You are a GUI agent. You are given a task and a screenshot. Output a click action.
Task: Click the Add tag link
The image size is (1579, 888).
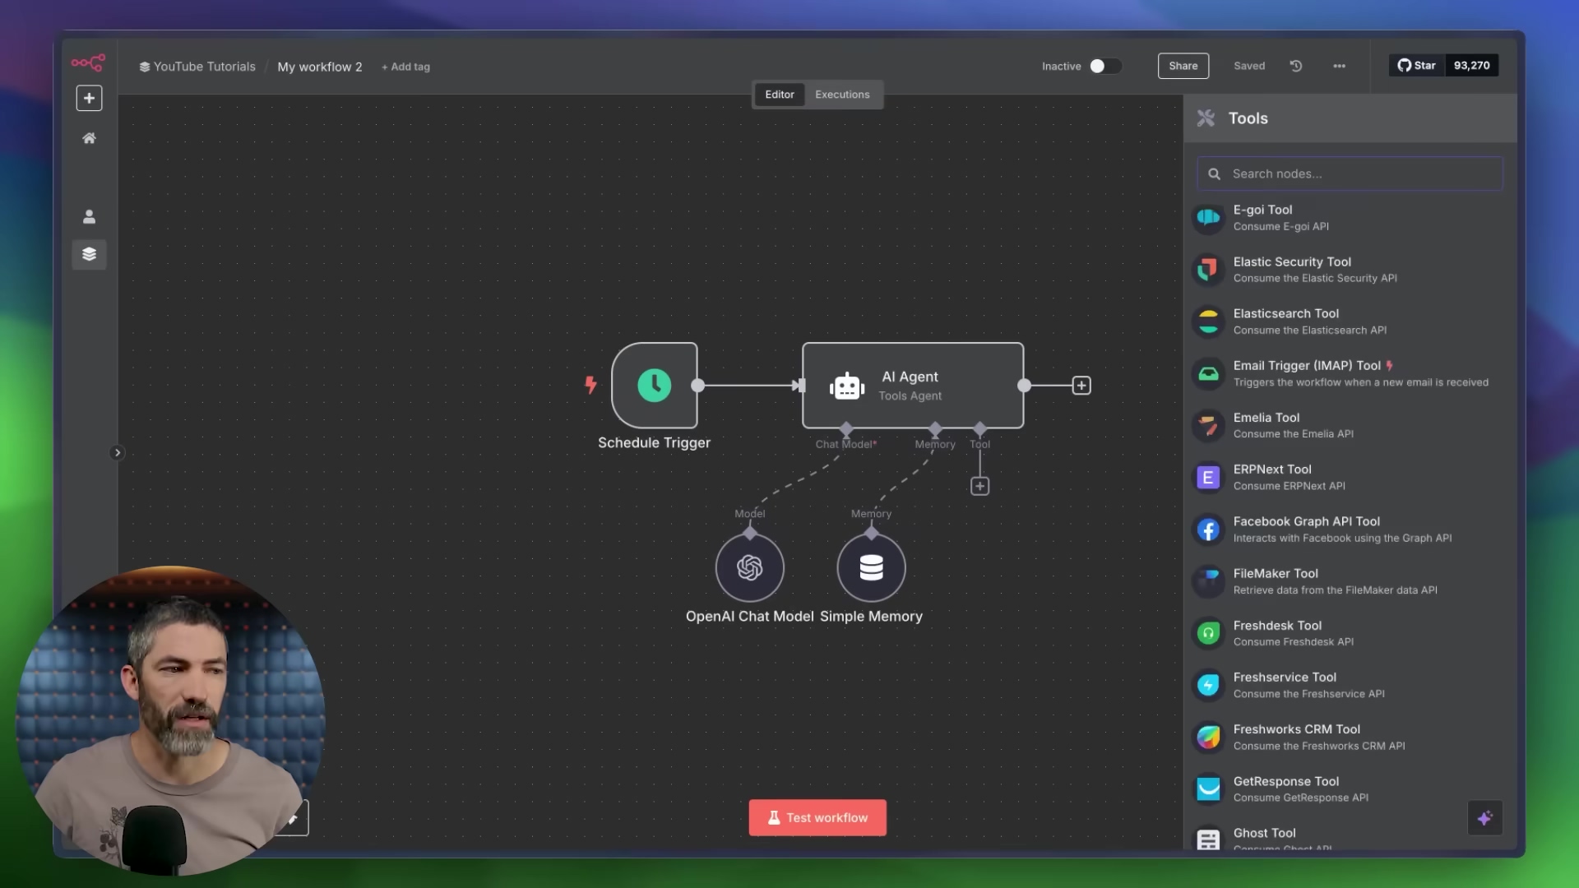coord(406,67)
